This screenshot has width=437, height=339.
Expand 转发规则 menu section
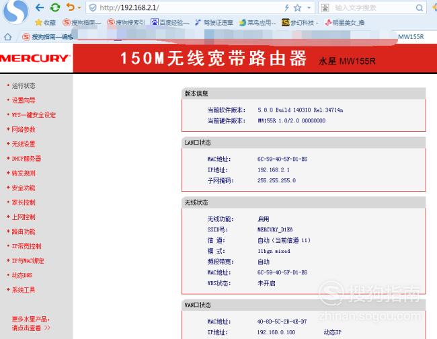pos(24,173)
